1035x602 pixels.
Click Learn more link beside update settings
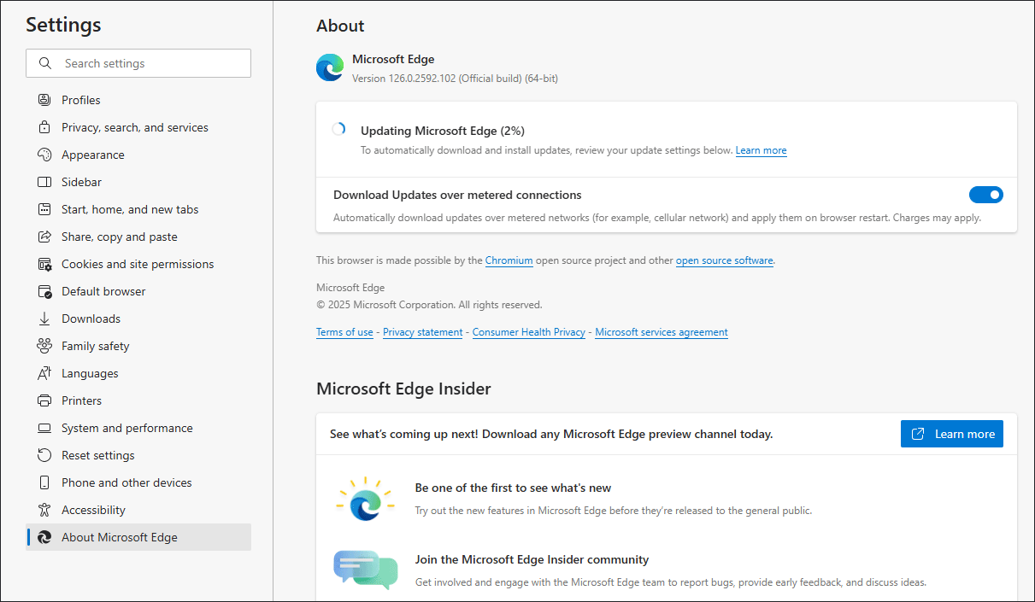761,150
